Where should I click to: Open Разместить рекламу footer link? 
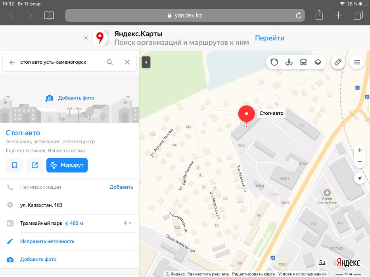click(208, 274)
